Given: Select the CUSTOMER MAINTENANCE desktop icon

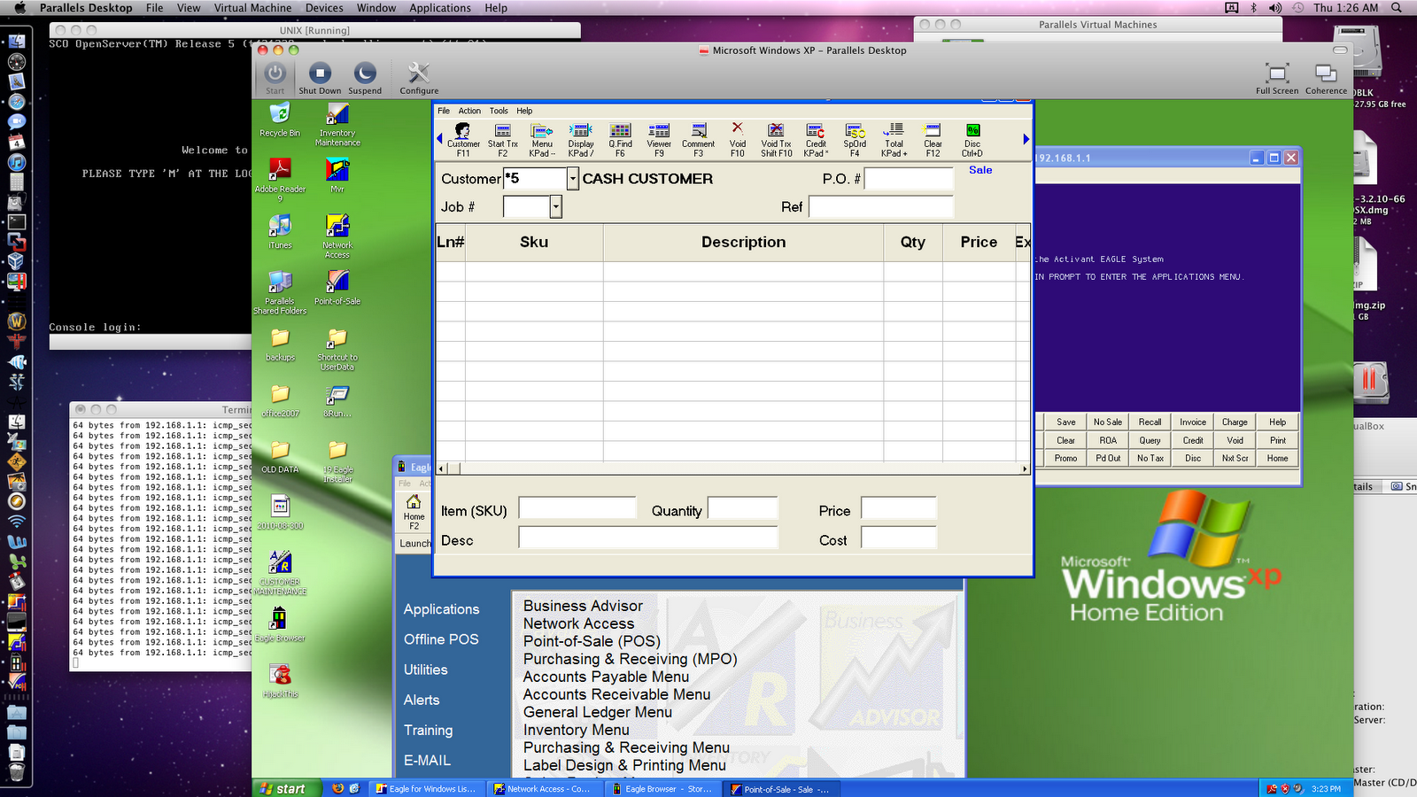Looking at the screenshot, I should pos(280,573).
